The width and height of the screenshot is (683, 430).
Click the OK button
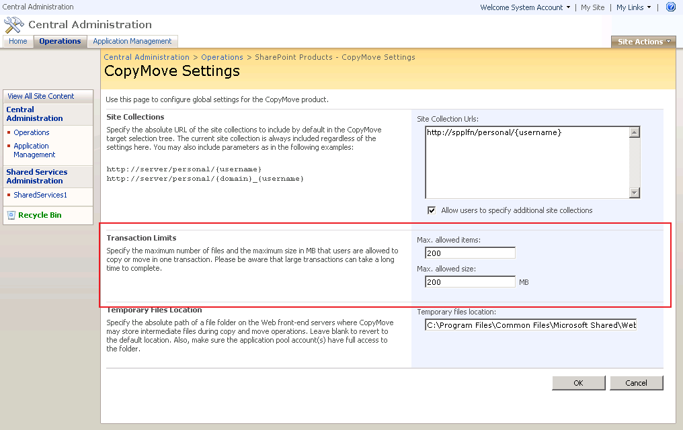pos(578,383)
